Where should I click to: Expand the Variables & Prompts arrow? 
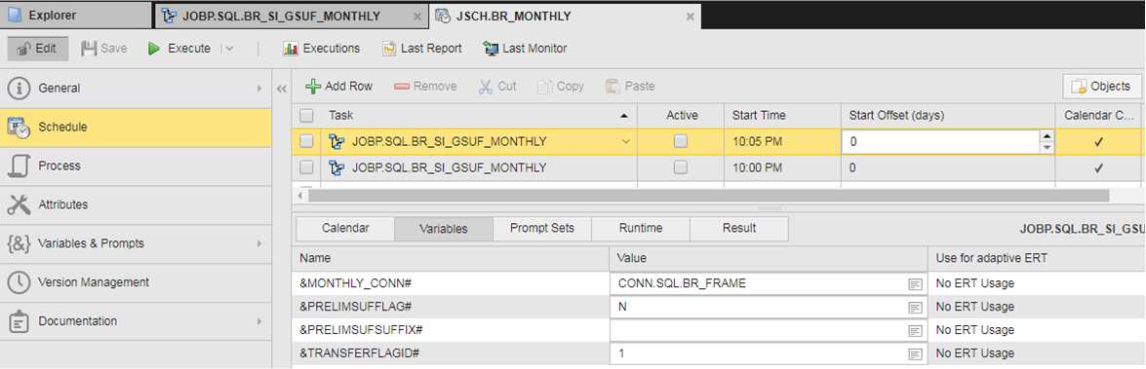[x=258, y=243]
